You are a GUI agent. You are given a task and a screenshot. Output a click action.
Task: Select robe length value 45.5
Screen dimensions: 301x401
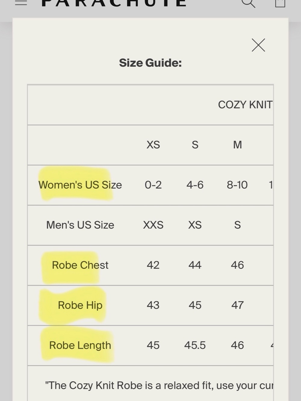click(195, 345)
